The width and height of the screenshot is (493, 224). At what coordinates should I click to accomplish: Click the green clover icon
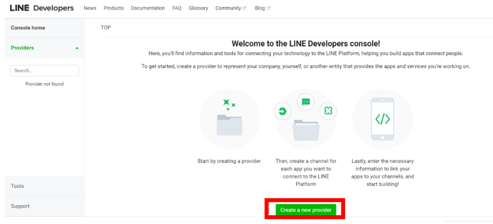(x=328, y=111)
